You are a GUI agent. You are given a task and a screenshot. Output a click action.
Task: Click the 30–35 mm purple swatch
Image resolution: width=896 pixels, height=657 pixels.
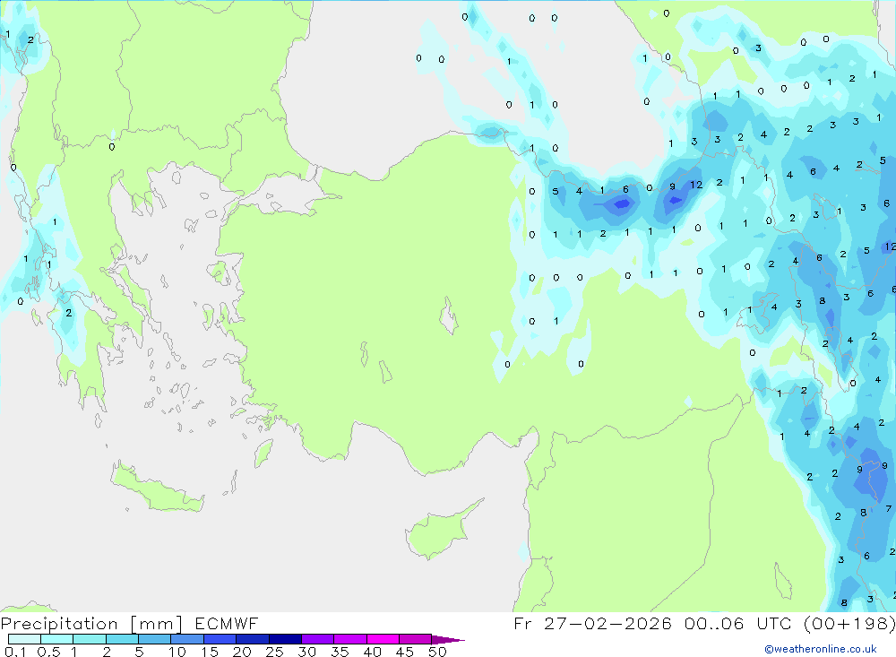(317, 639)
